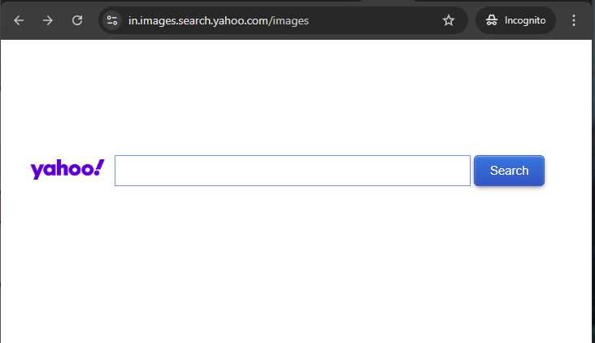Click the Yahoo logo
Viewport: 595px width, 343px height.
(x=67, y=169)
